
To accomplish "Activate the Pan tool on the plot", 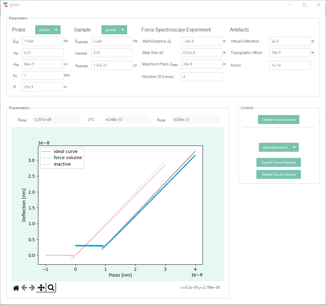I will 41,287.
